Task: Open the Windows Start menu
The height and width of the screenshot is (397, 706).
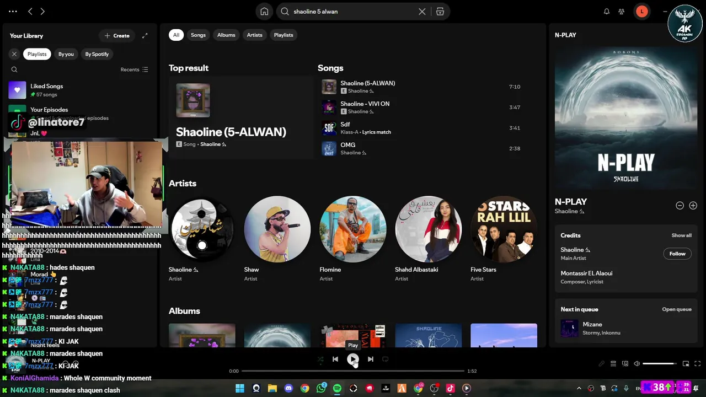Action: [240, 388]
